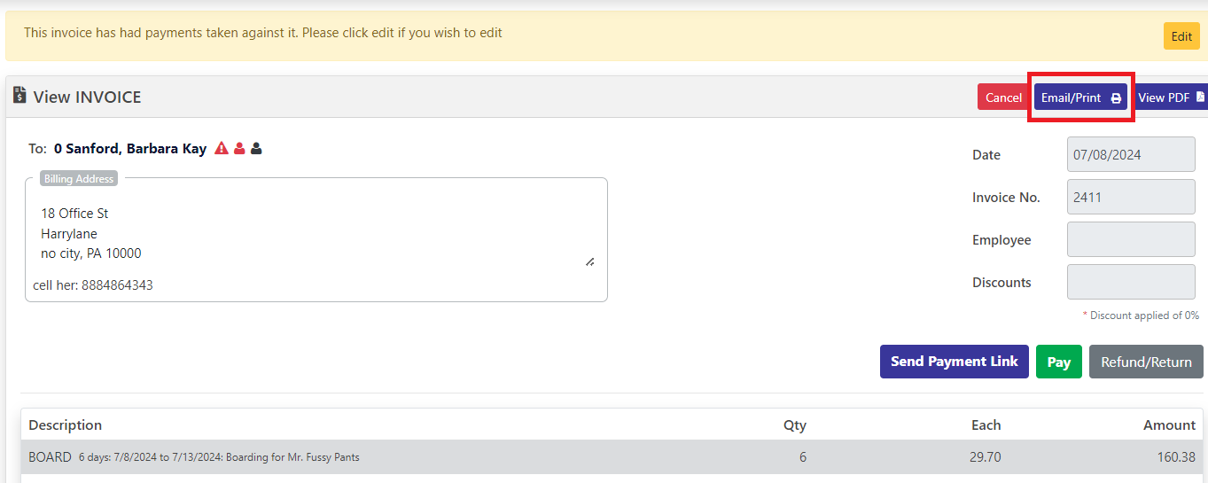The width and height of the screenshot is (1208, 483).
Task: Click the yellow Edit button
Action: pos(1181,36)
